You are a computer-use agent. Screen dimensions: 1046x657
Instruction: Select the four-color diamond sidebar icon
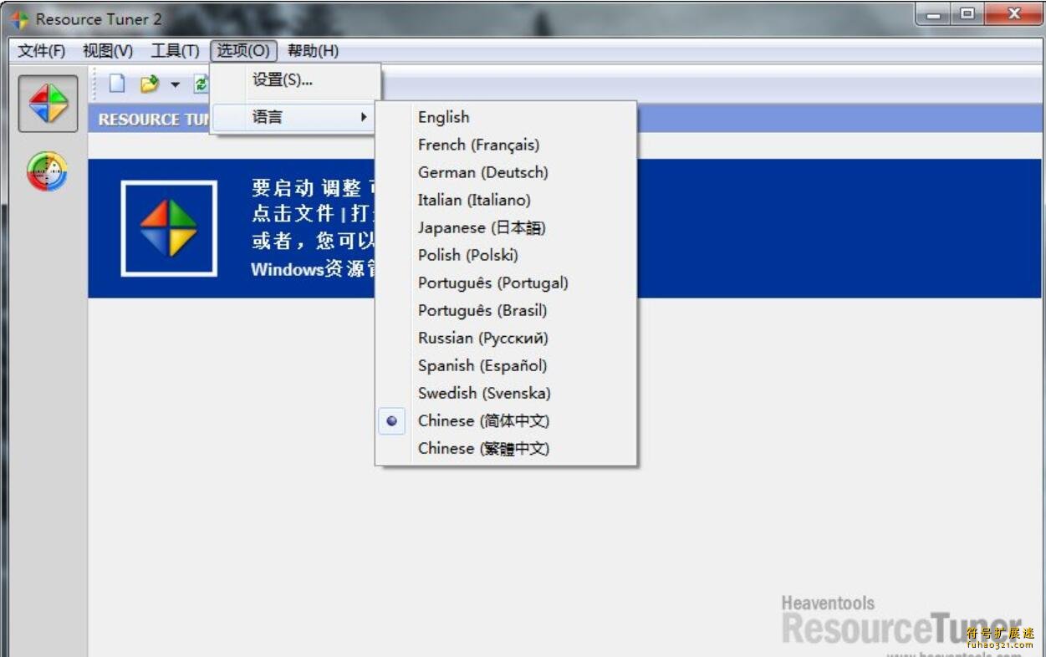click(x=48, y=104)
